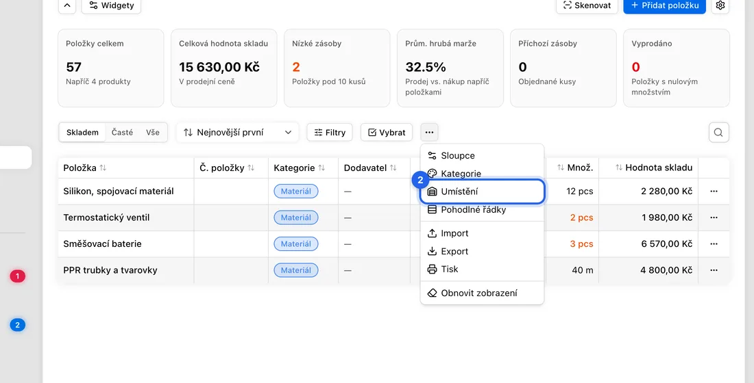The image size is (754, 383).
Task: Click the 40 m quantity for PPR trubky
Action: (x=583, y=270)
